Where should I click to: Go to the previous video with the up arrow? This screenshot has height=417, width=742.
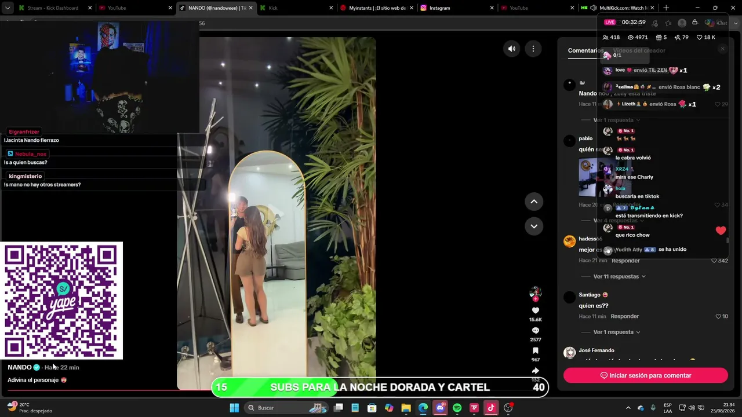(534, 202)
